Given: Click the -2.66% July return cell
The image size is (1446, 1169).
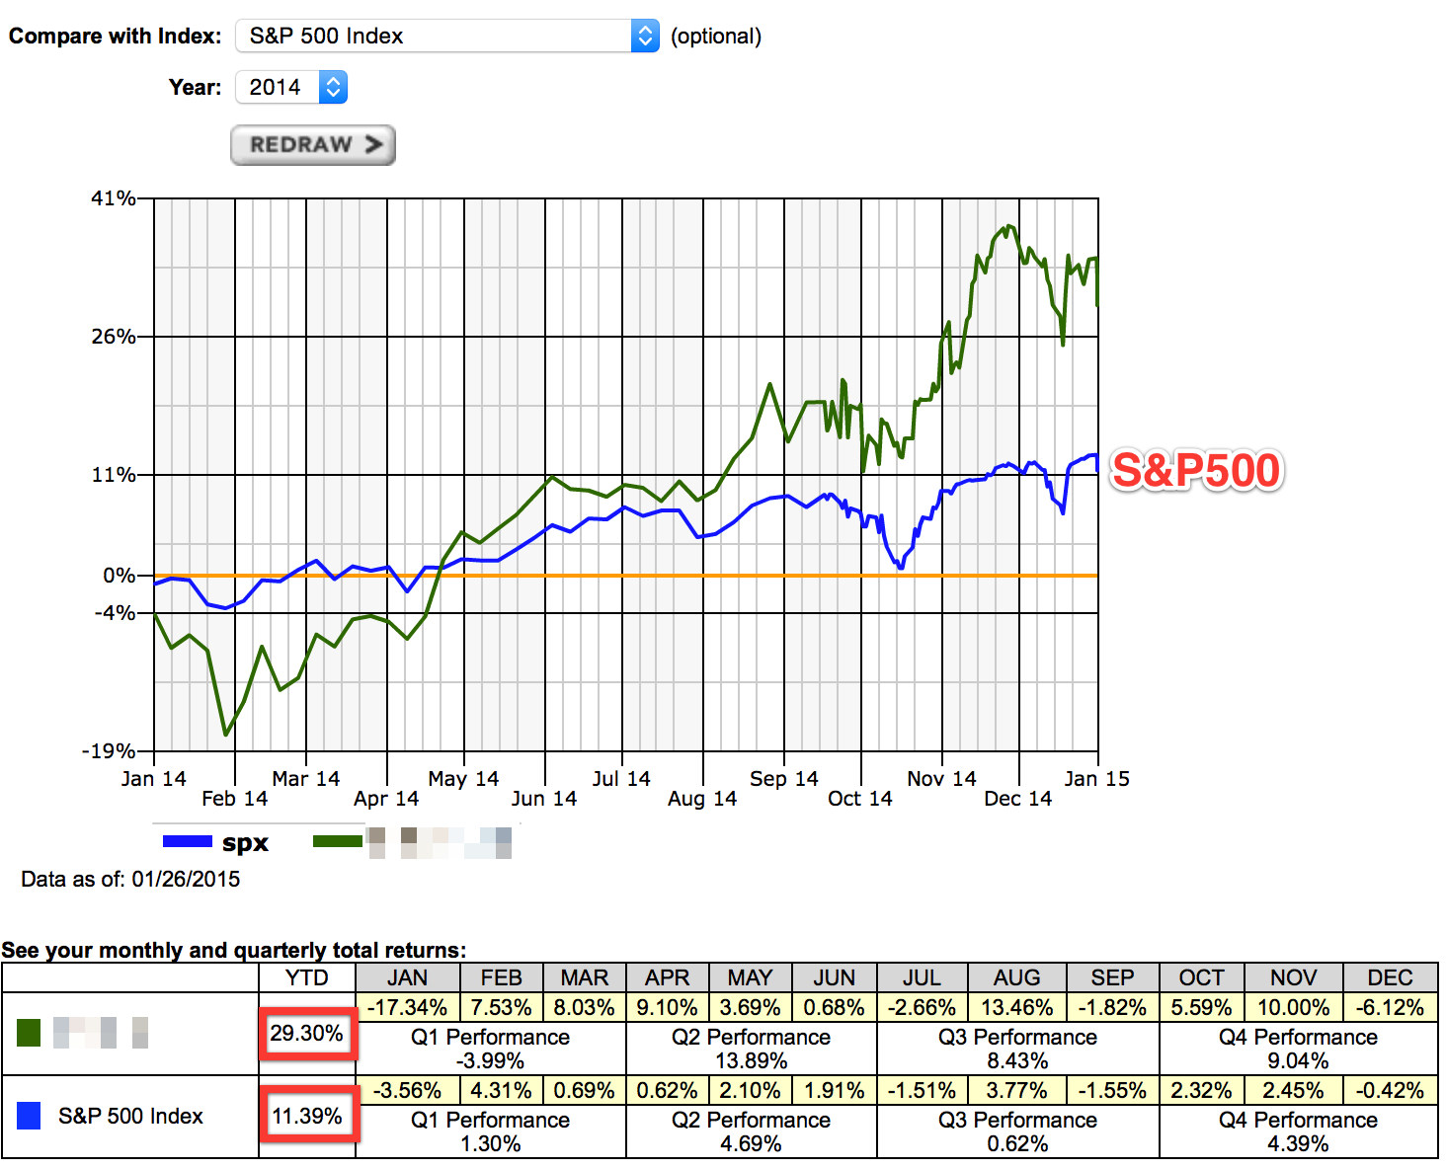Looking at the screenshot, I should point(923,1008).
